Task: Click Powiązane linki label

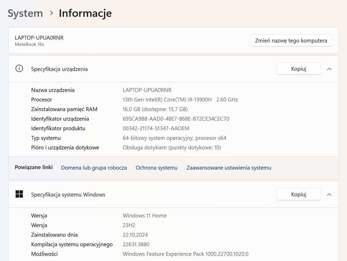Action: point(34,167)
